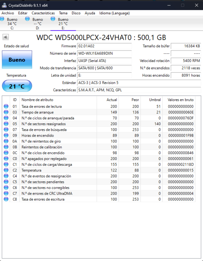203x261 pixels.
Task: Click raw value 0000002118D for carga/descarga
Action: click(x=180, y=165)
